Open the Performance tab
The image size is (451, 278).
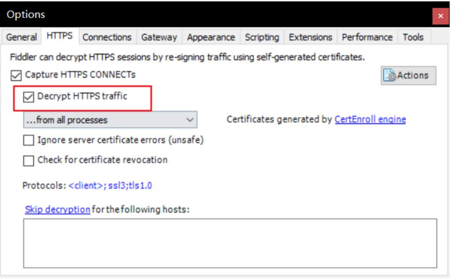pos(367,37)
